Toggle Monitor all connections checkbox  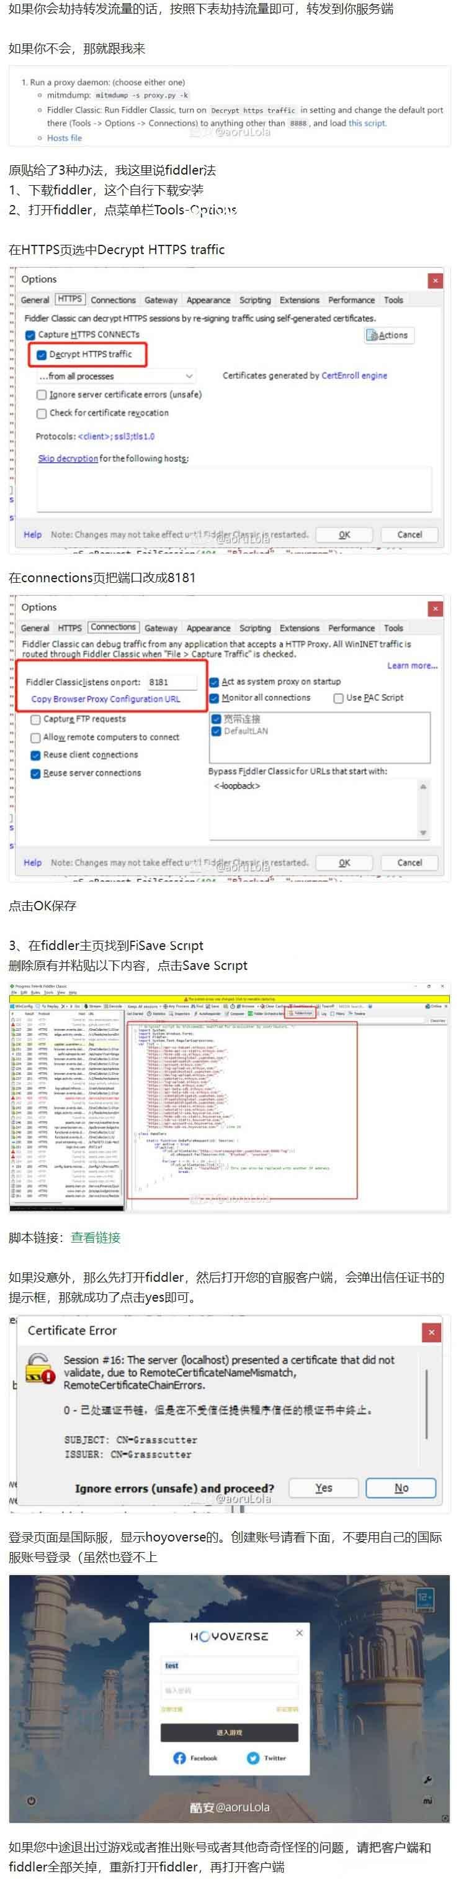(x=215, y=698)
